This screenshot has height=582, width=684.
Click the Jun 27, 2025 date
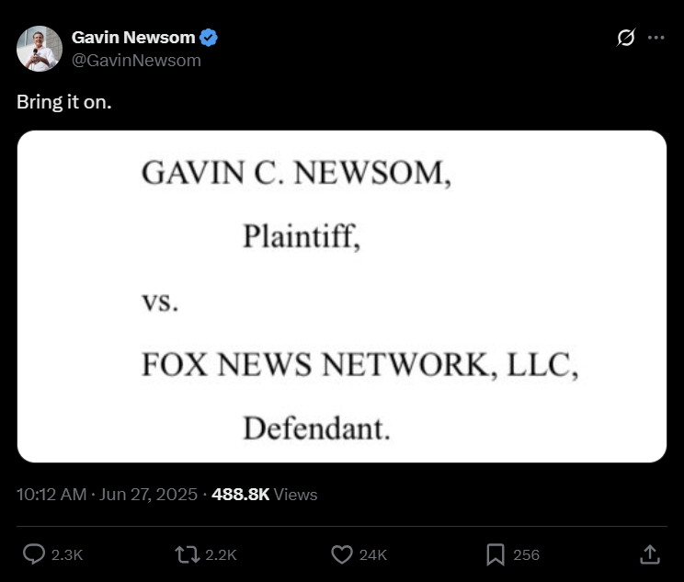147,494
